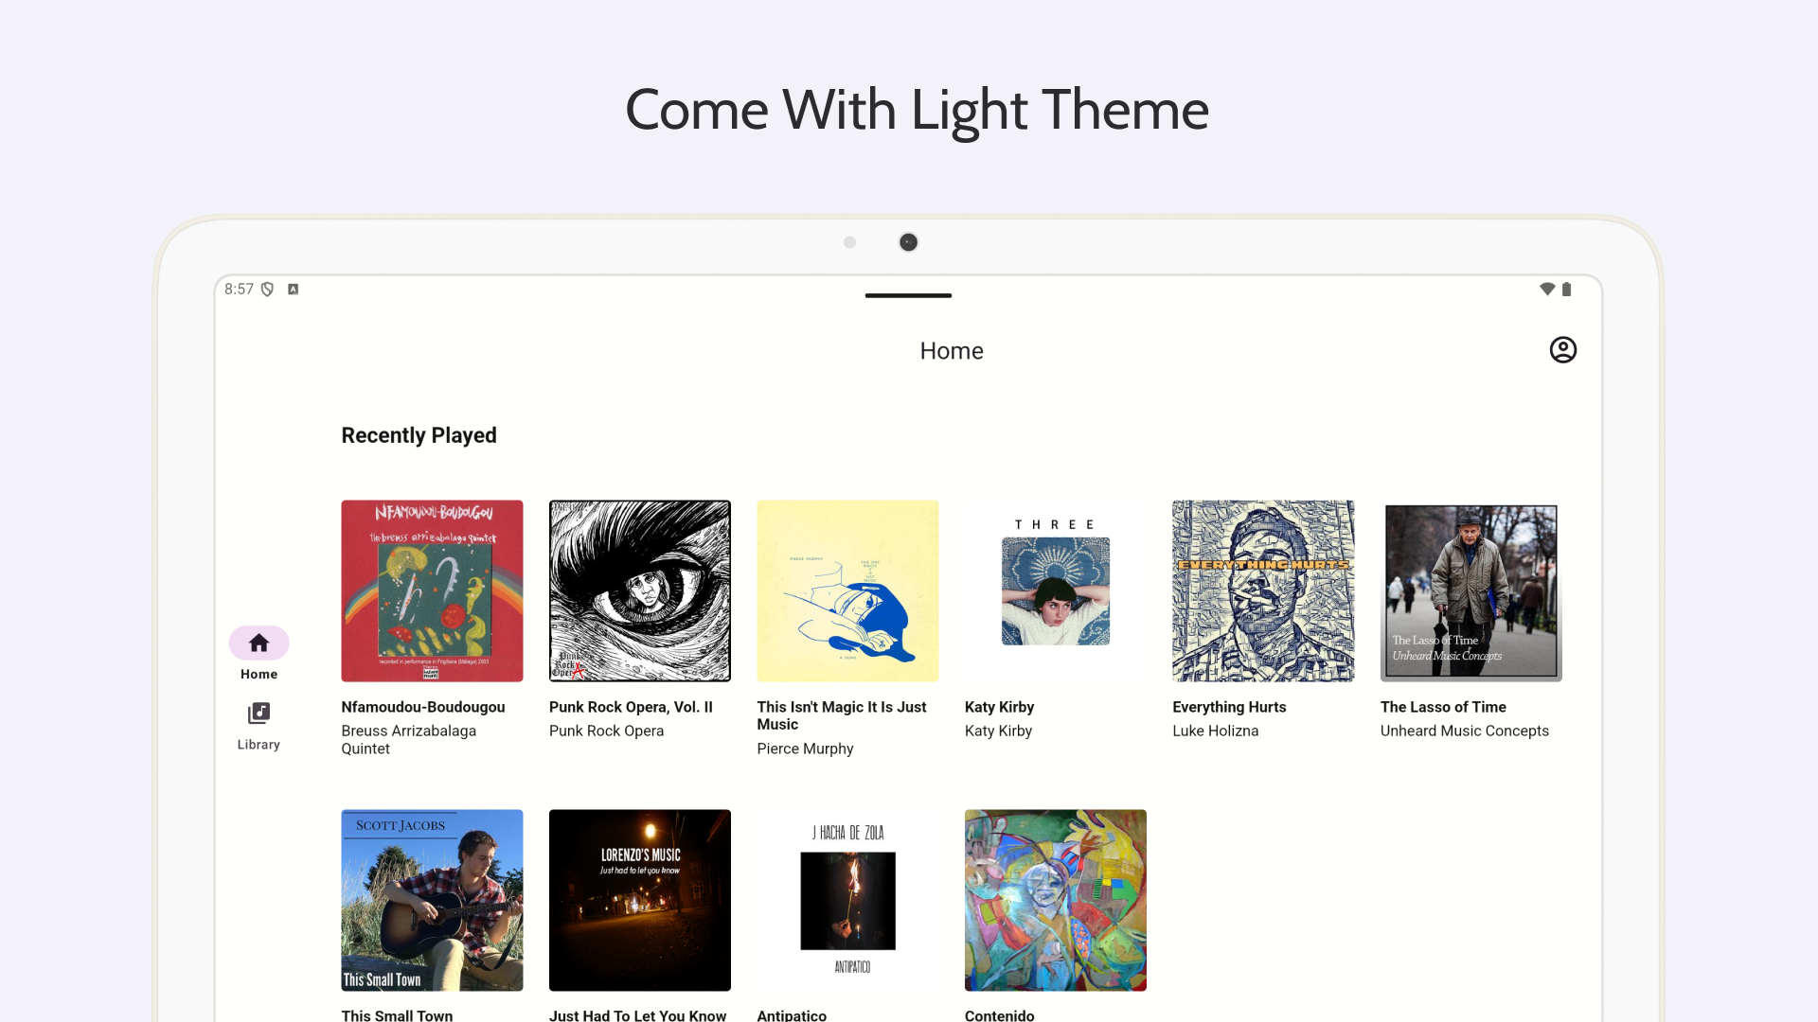Click the Luke Holizna artist name
Screen dimensions: 1818x1022
[1215, 731]
